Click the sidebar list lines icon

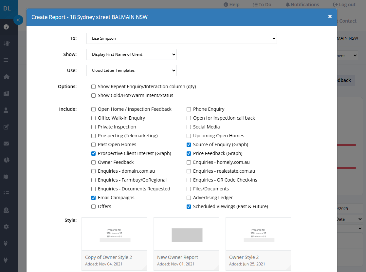point(6,60)
